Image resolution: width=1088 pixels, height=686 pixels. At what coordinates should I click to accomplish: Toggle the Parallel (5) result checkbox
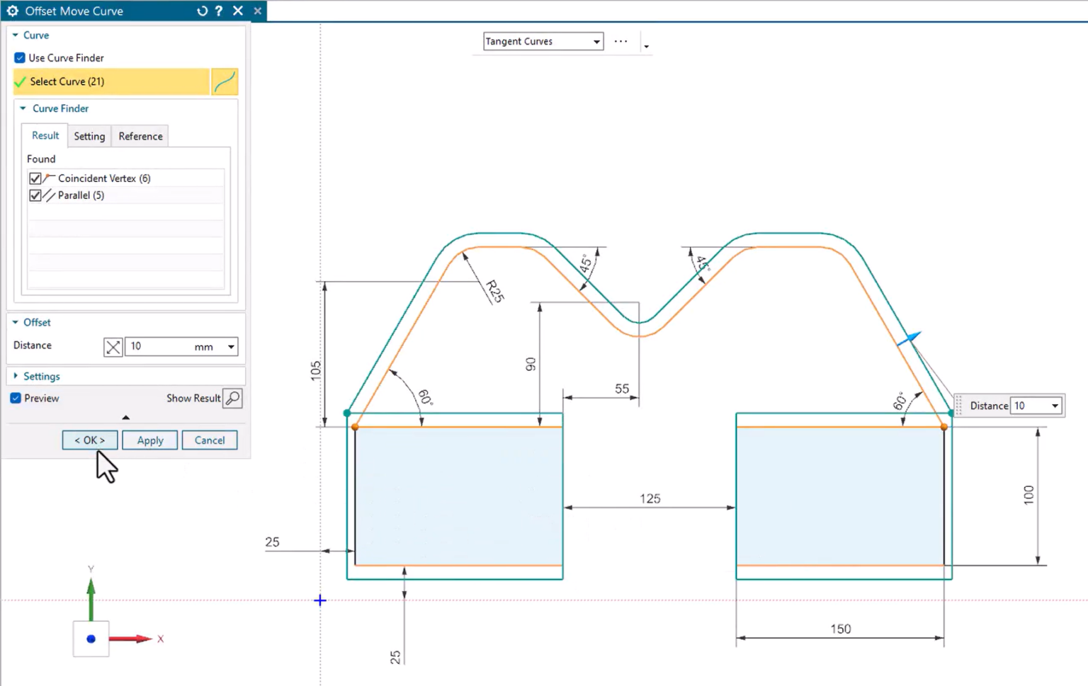pyautogui.click(x=35, y=195)
